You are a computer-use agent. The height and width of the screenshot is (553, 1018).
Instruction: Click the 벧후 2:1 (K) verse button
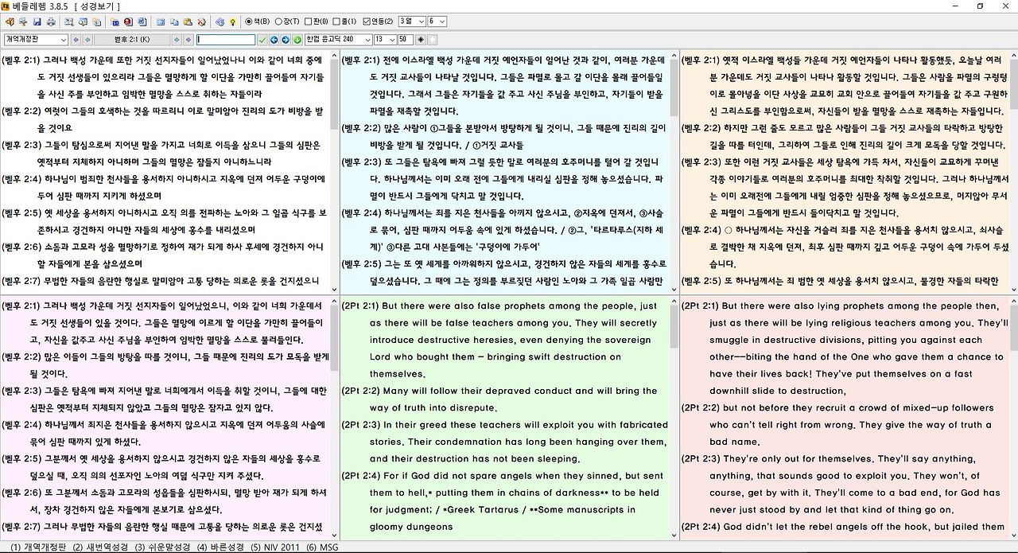pos(132,39)
